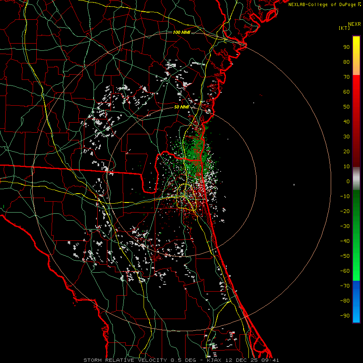Click the gray zero-velocity segment of the color bar

pyautogui.click(x=356, y=179)
